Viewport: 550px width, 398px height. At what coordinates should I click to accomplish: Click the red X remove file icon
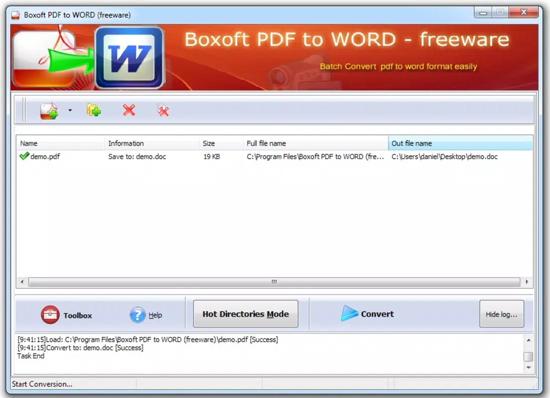coord(129,110)
